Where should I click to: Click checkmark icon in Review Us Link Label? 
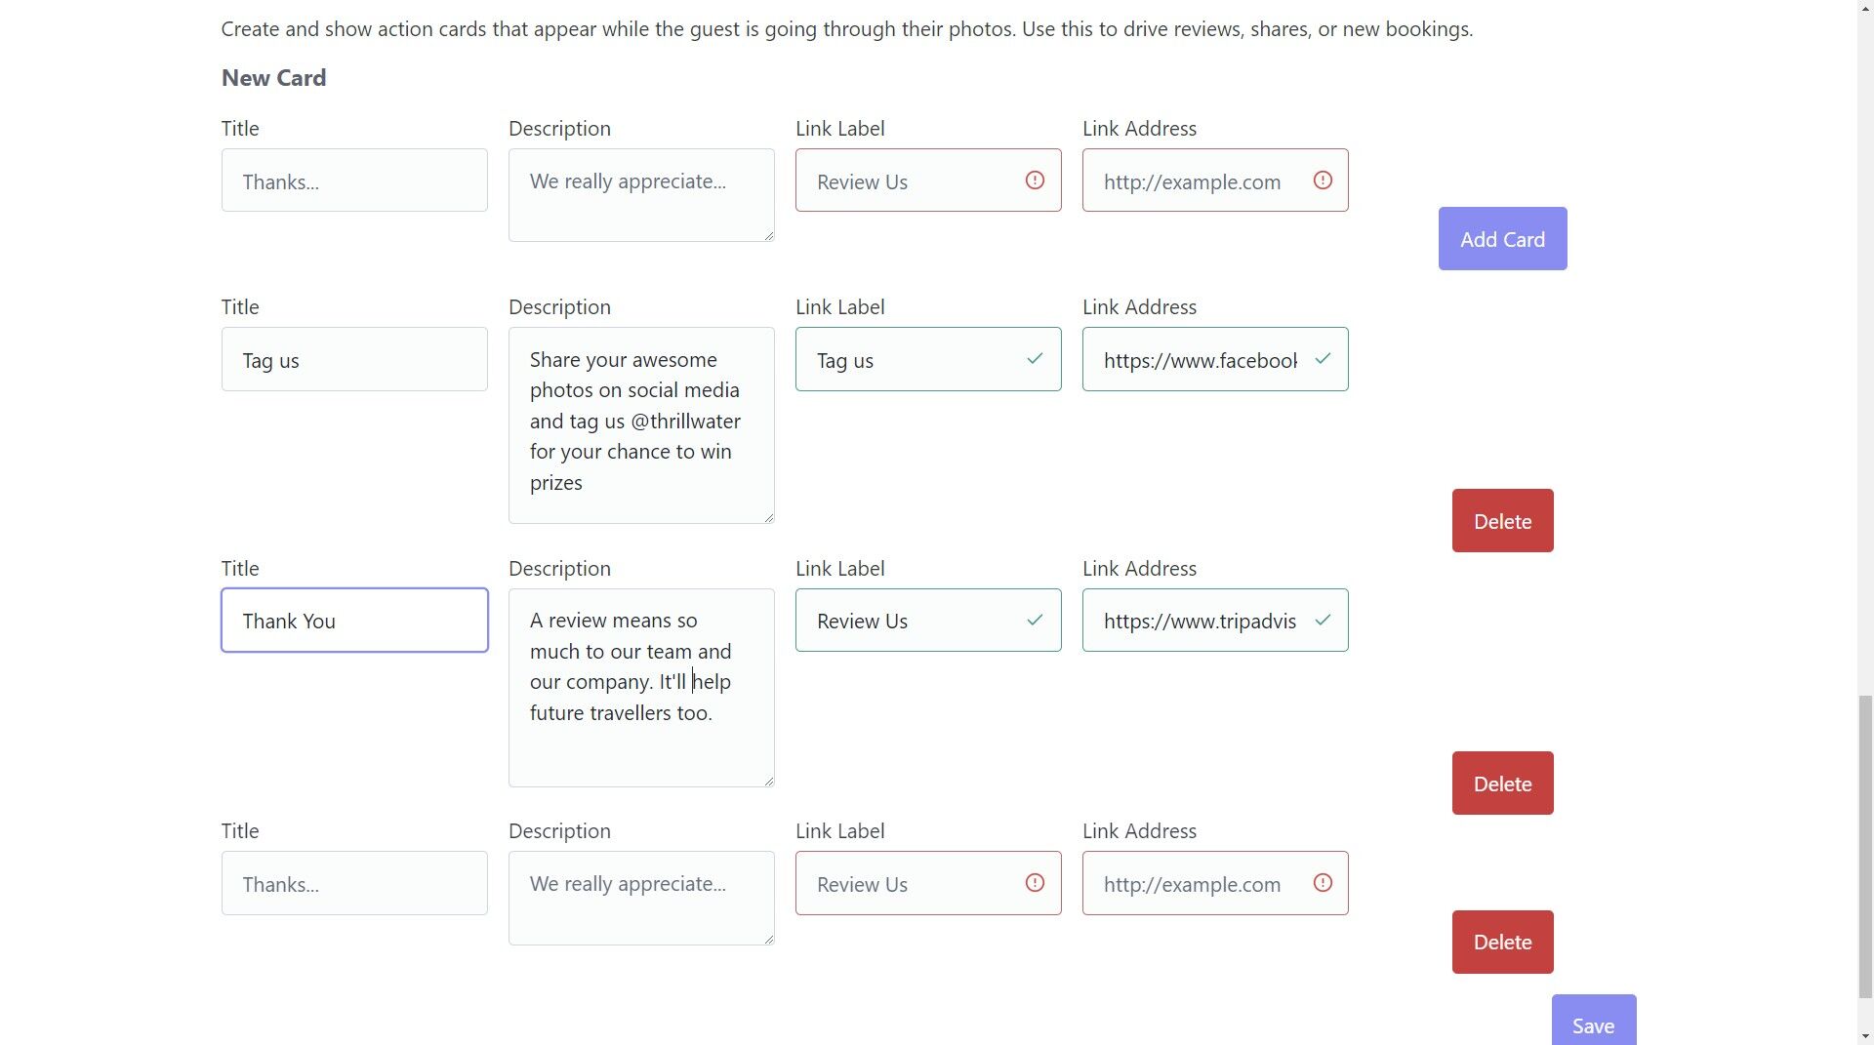pyautogui.click(x=1035, y=621)
